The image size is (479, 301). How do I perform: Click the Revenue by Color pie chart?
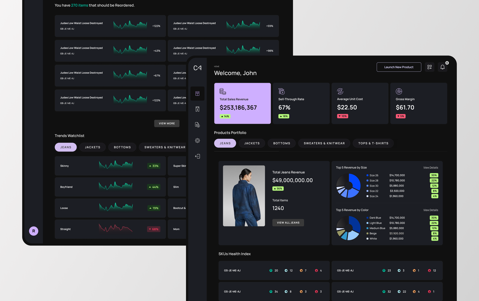tap(348, 228)
